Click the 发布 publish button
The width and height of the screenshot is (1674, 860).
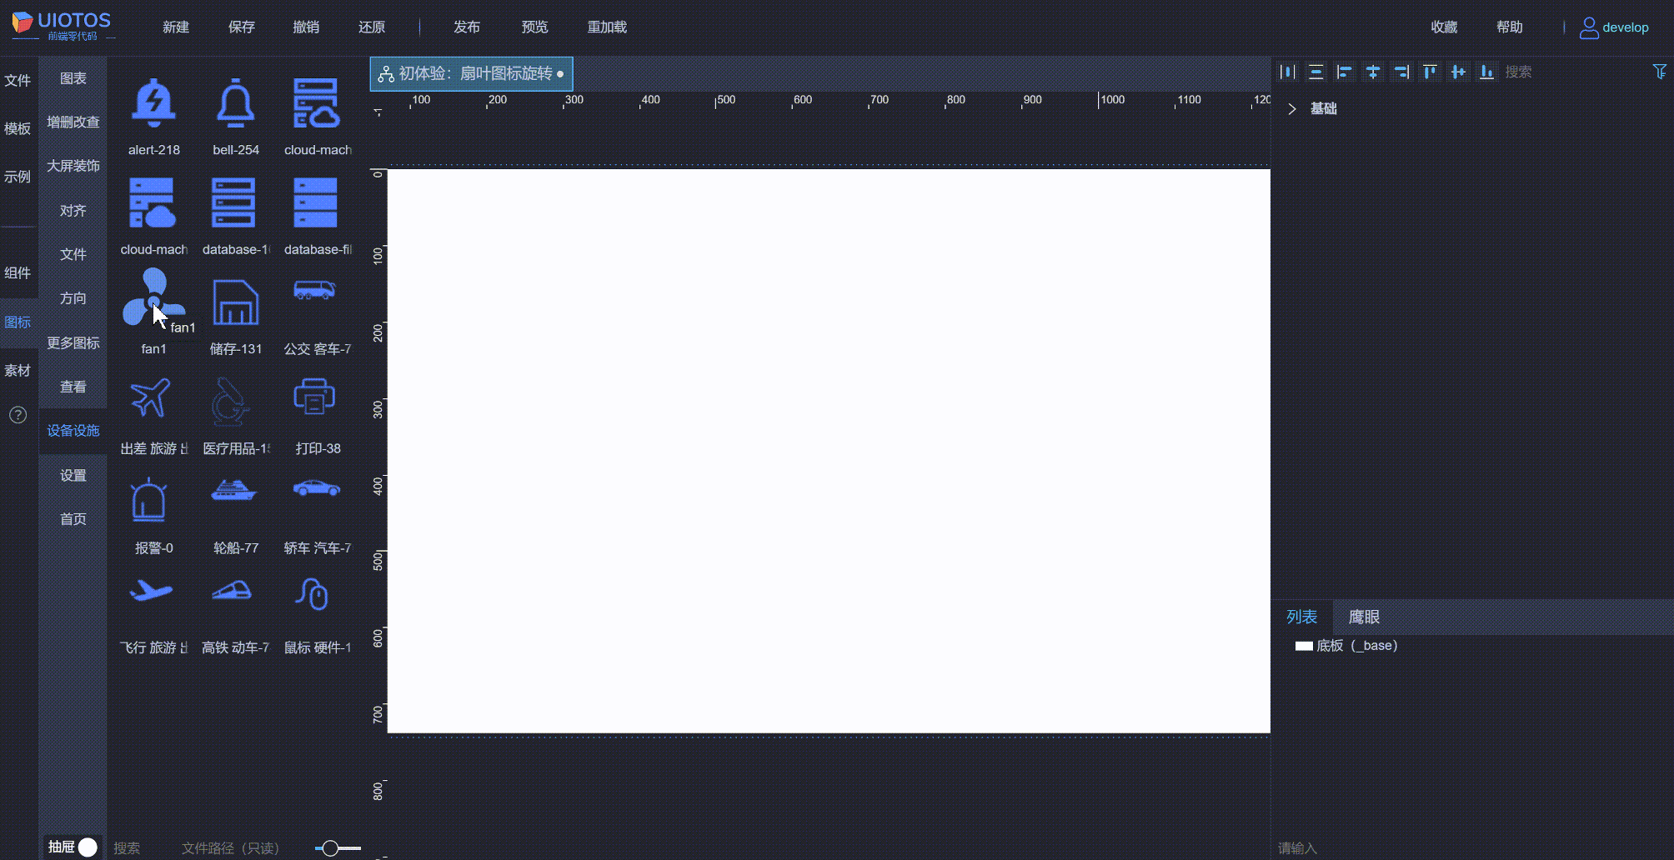(467, 27)
